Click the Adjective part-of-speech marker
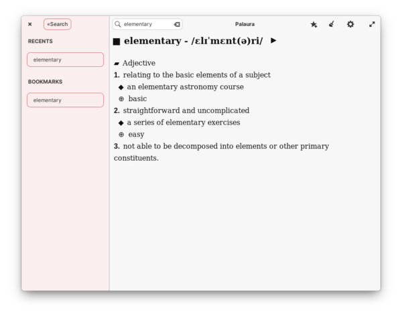The width and height of the screenshot is (402, 318). coord(117,64)
